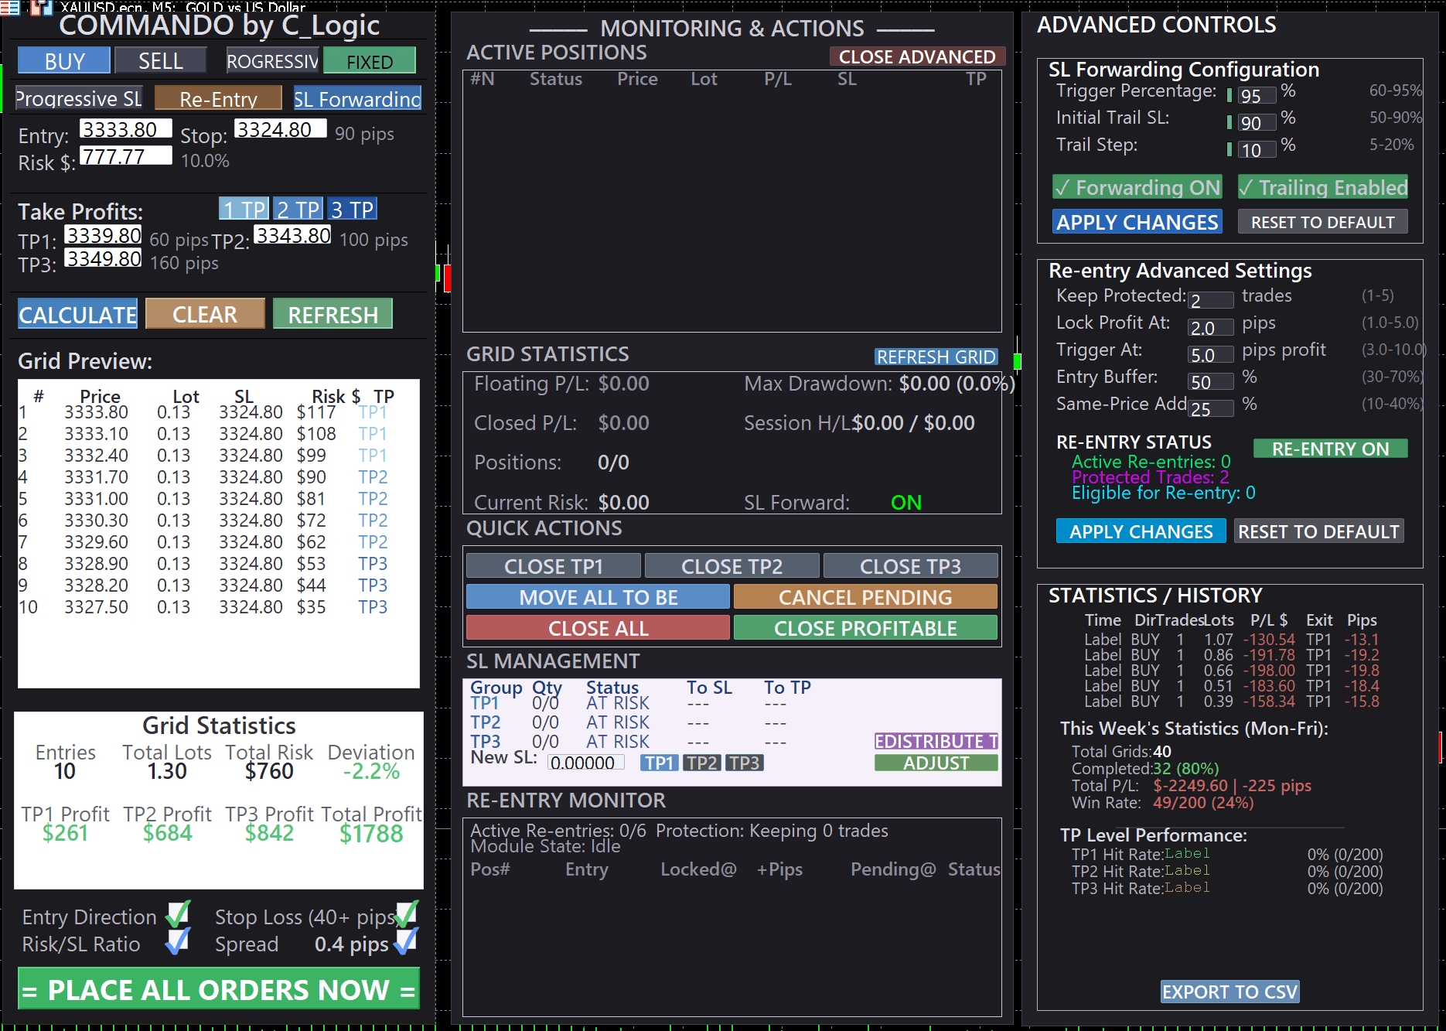Edit the Stop price field 3324.80
This screenshot has width=1446, height=1031.
tap(281, 129)
